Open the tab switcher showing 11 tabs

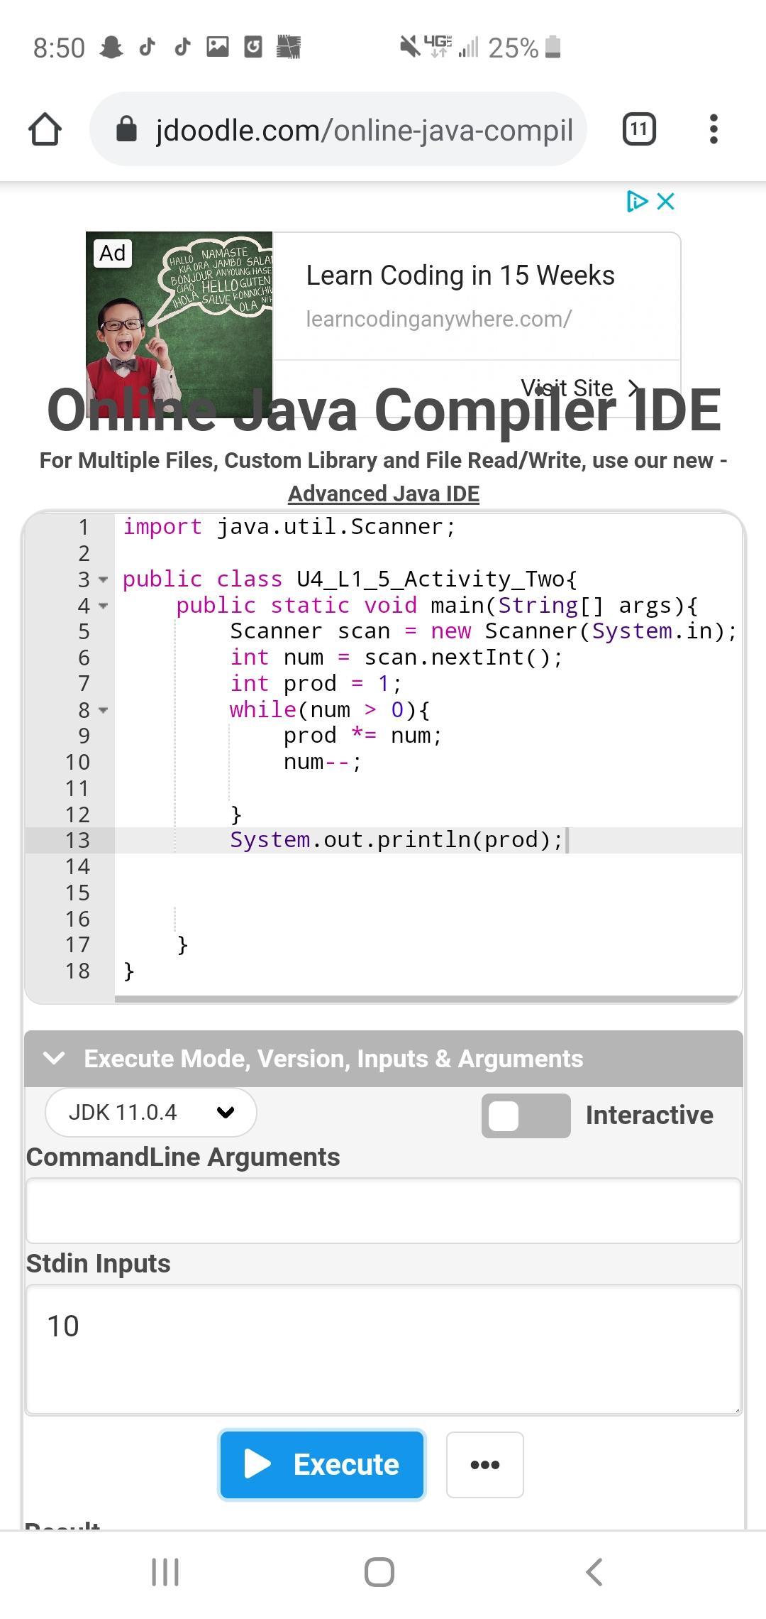tap(638, 129)
